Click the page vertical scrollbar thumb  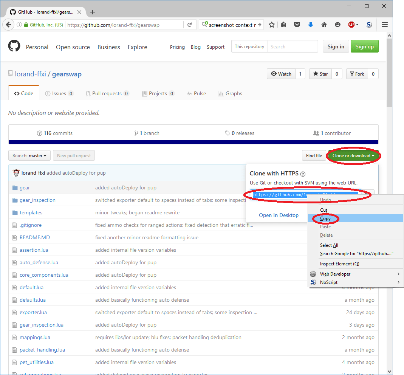(389, 73)
